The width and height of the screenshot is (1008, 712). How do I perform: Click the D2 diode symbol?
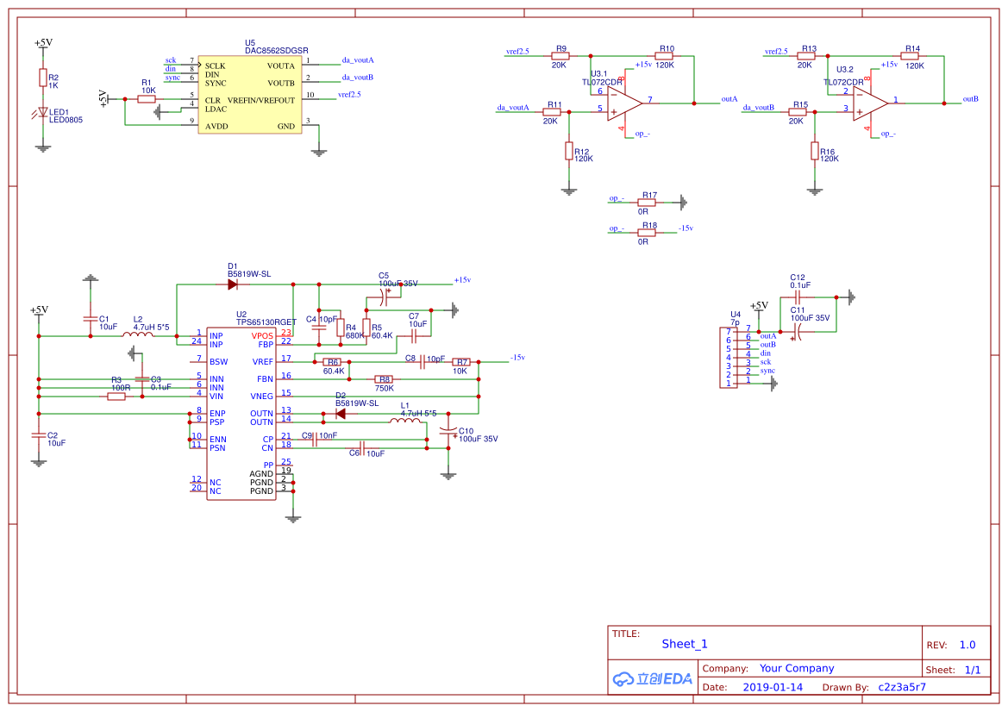(x=340, y=414)
